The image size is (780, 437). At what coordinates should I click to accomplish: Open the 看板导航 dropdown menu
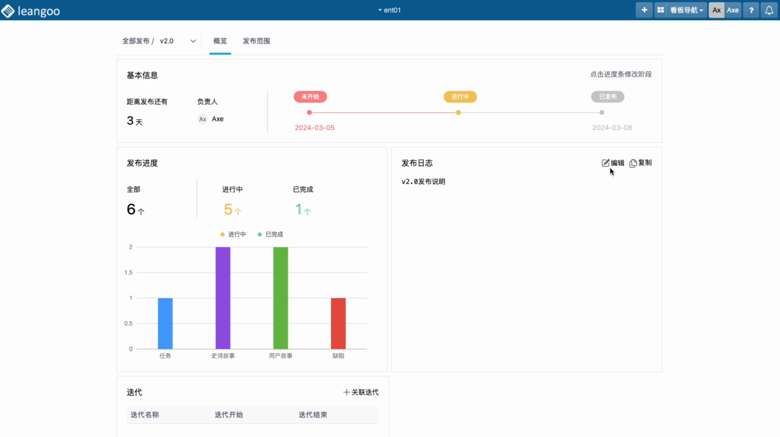pos(686,10)
